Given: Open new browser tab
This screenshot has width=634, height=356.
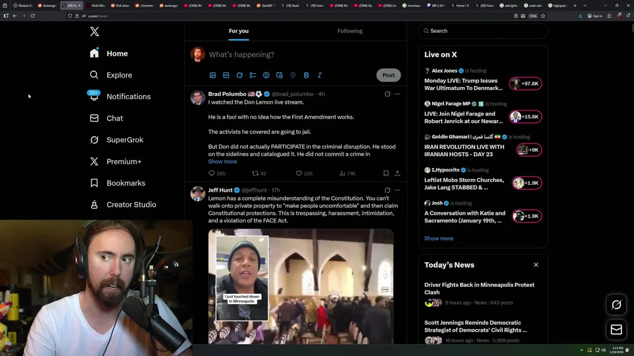Looking at the screenshot, I should [x=575, y=5].
